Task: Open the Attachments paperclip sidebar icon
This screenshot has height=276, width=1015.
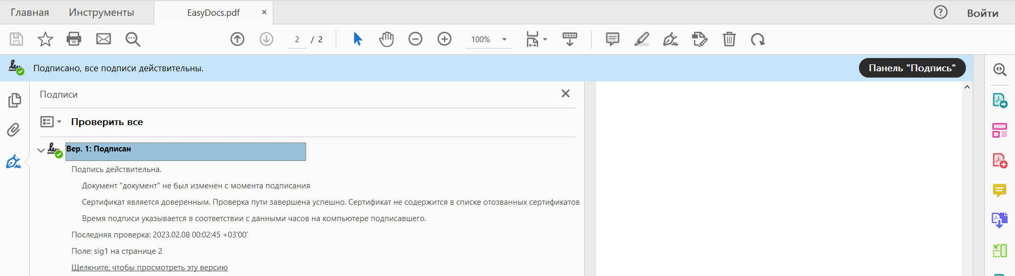Action: pyautogui.click(x=14, y=130)
